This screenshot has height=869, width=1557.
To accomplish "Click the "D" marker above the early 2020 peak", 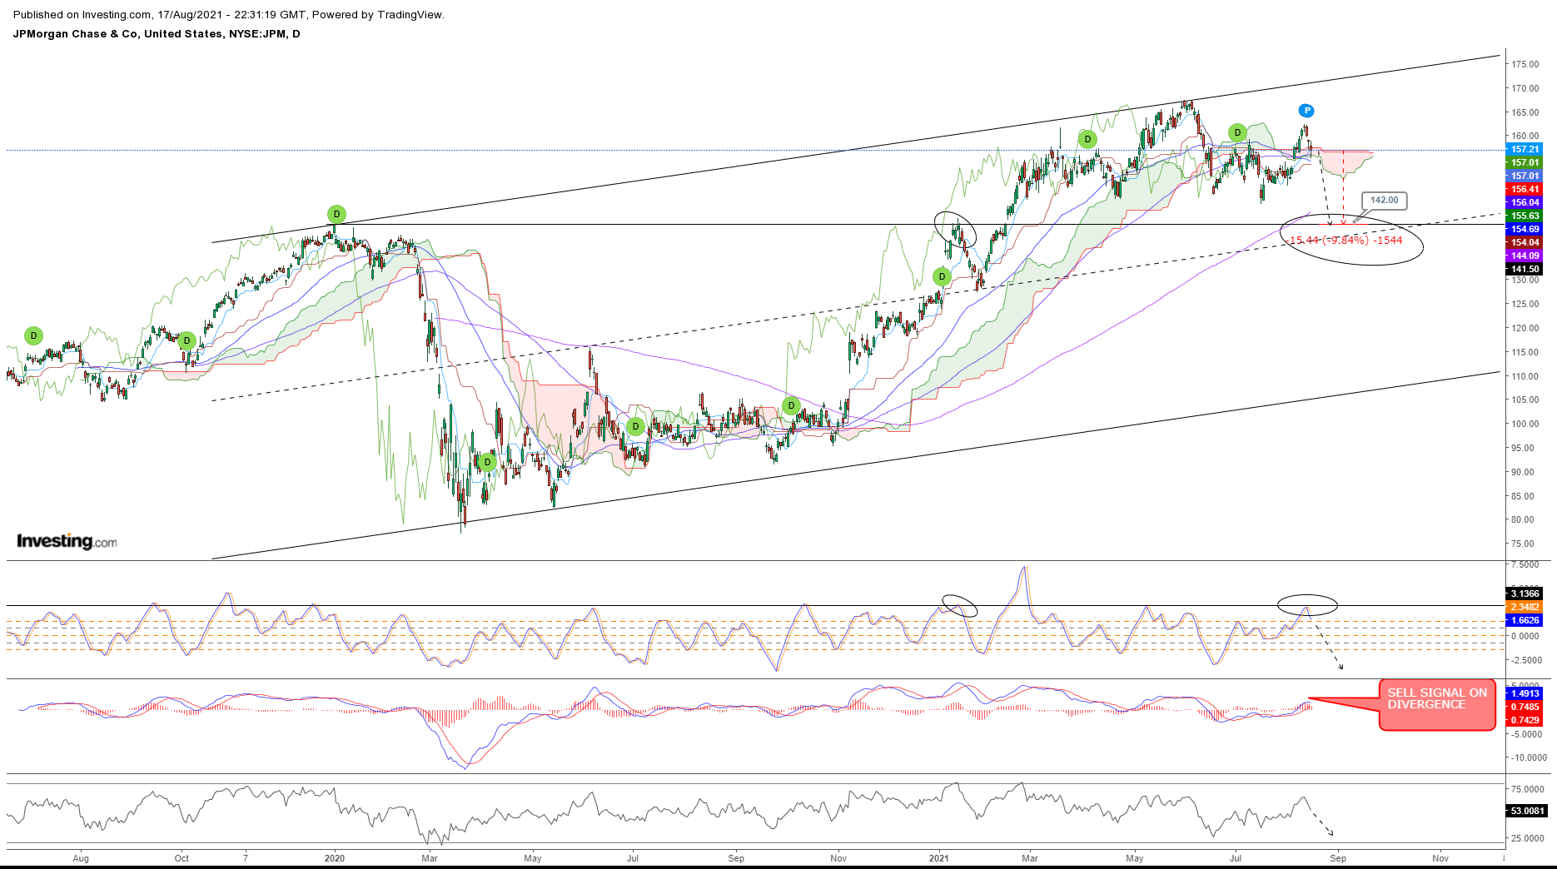I will click(x=336, y=214).
